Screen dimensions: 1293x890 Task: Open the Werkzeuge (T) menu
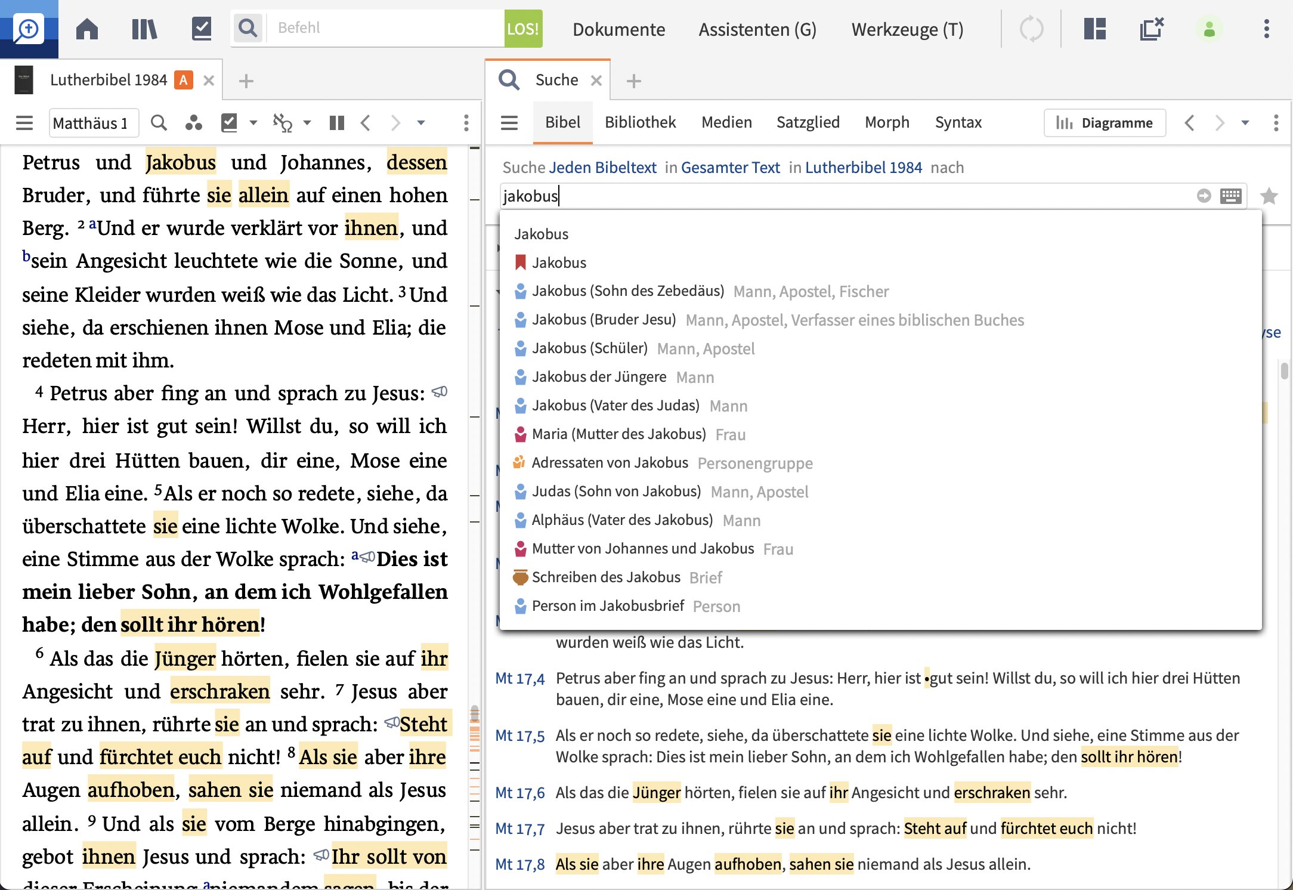click(907, 29)
